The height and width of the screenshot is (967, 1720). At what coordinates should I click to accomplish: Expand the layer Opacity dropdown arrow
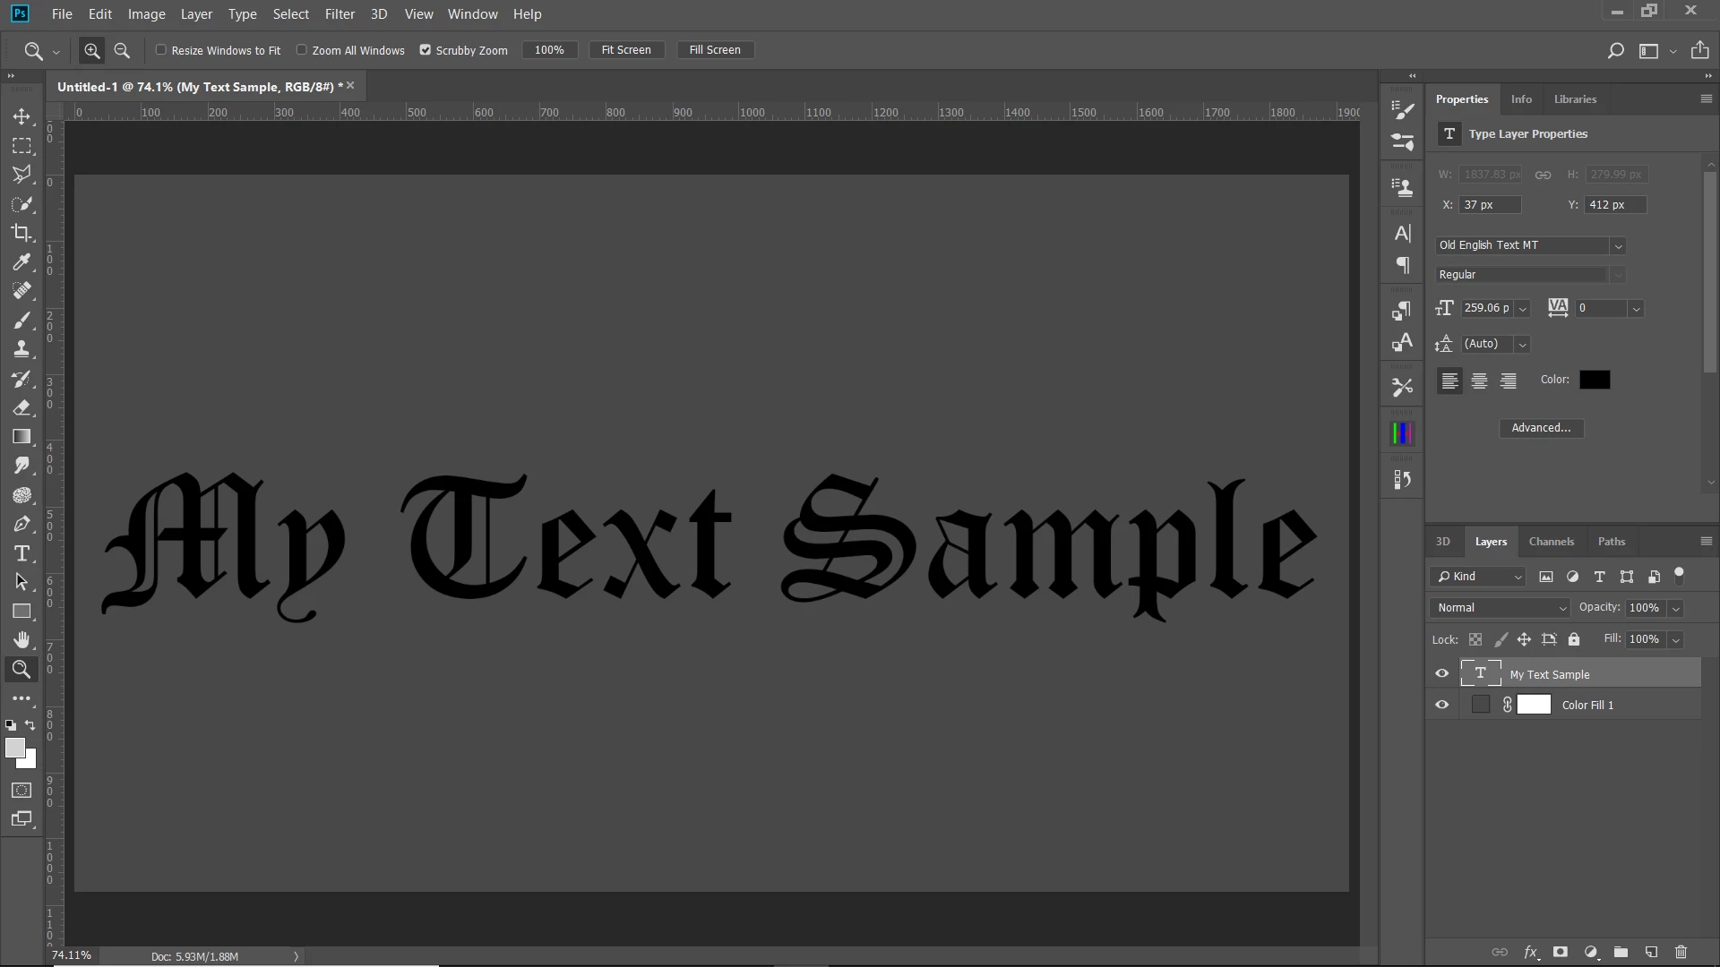pos(1675,608)
